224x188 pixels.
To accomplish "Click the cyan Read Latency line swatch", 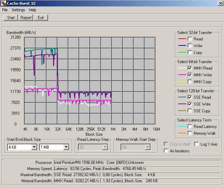I will click(182, 126).
